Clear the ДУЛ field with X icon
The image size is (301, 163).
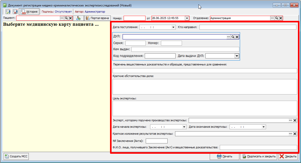pyautogui.click(x=237, y=37)
